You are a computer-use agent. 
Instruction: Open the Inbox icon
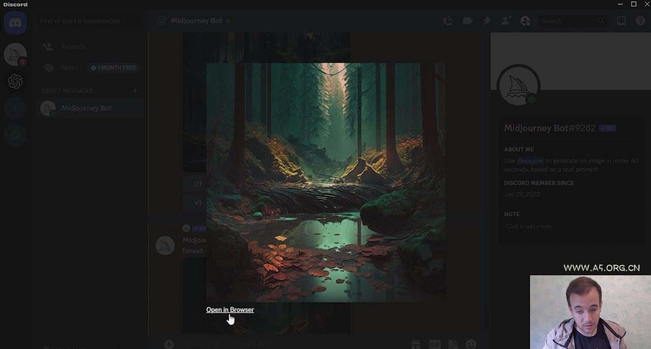[x=621, y=21]
